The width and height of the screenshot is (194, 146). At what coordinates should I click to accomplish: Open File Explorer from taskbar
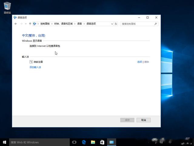coord(93,142)
